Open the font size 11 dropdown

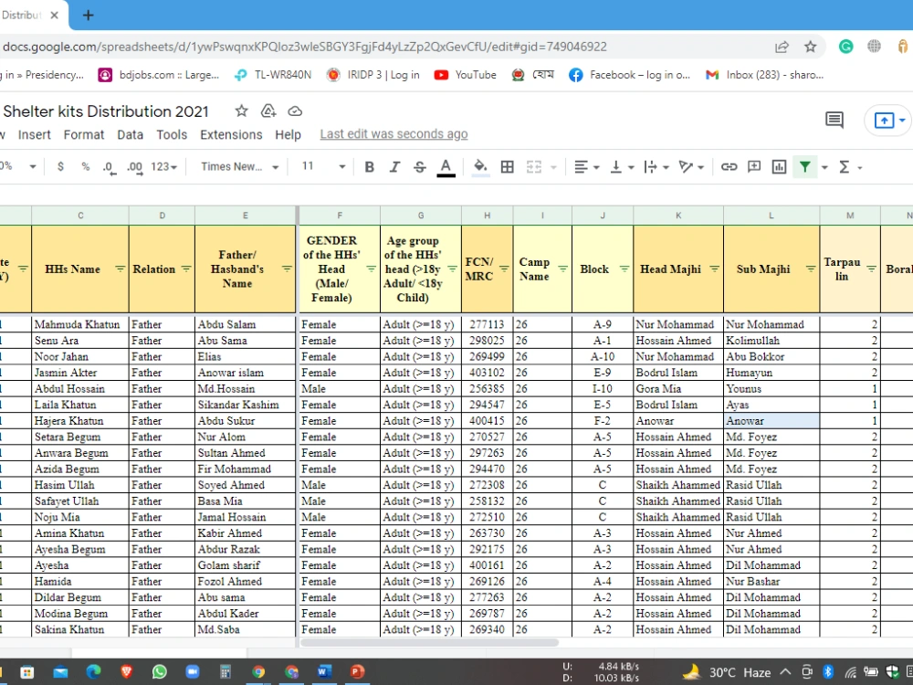[x=324, y=167]
